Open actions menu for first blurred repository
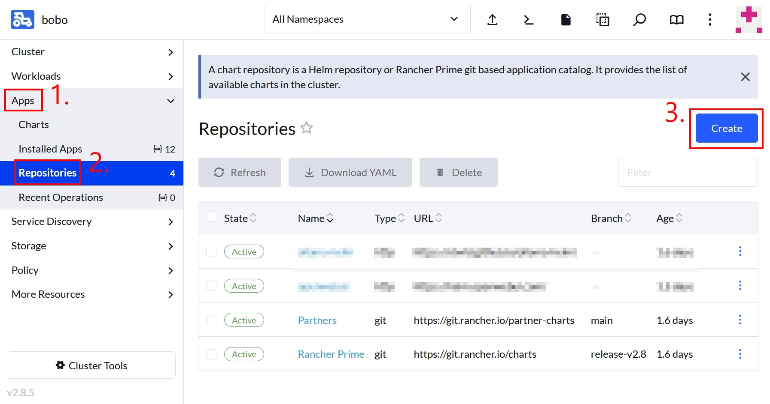The image size is (770, 404). point(740,251)
